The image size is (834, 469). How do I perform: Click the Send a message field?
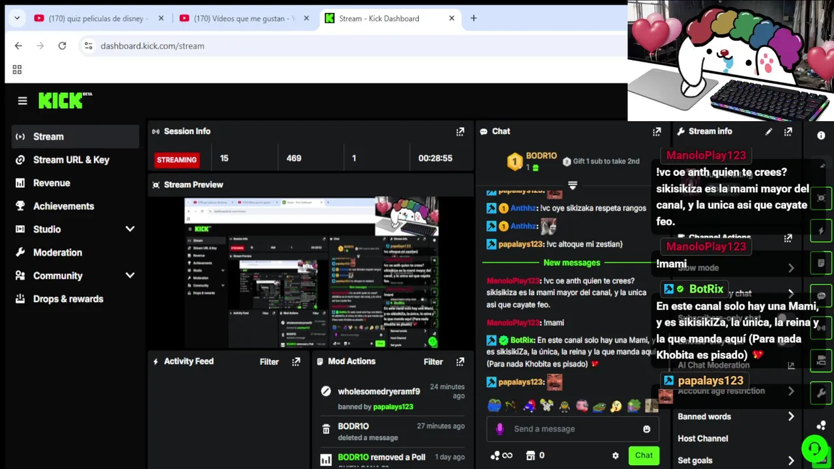pos(573,429)
